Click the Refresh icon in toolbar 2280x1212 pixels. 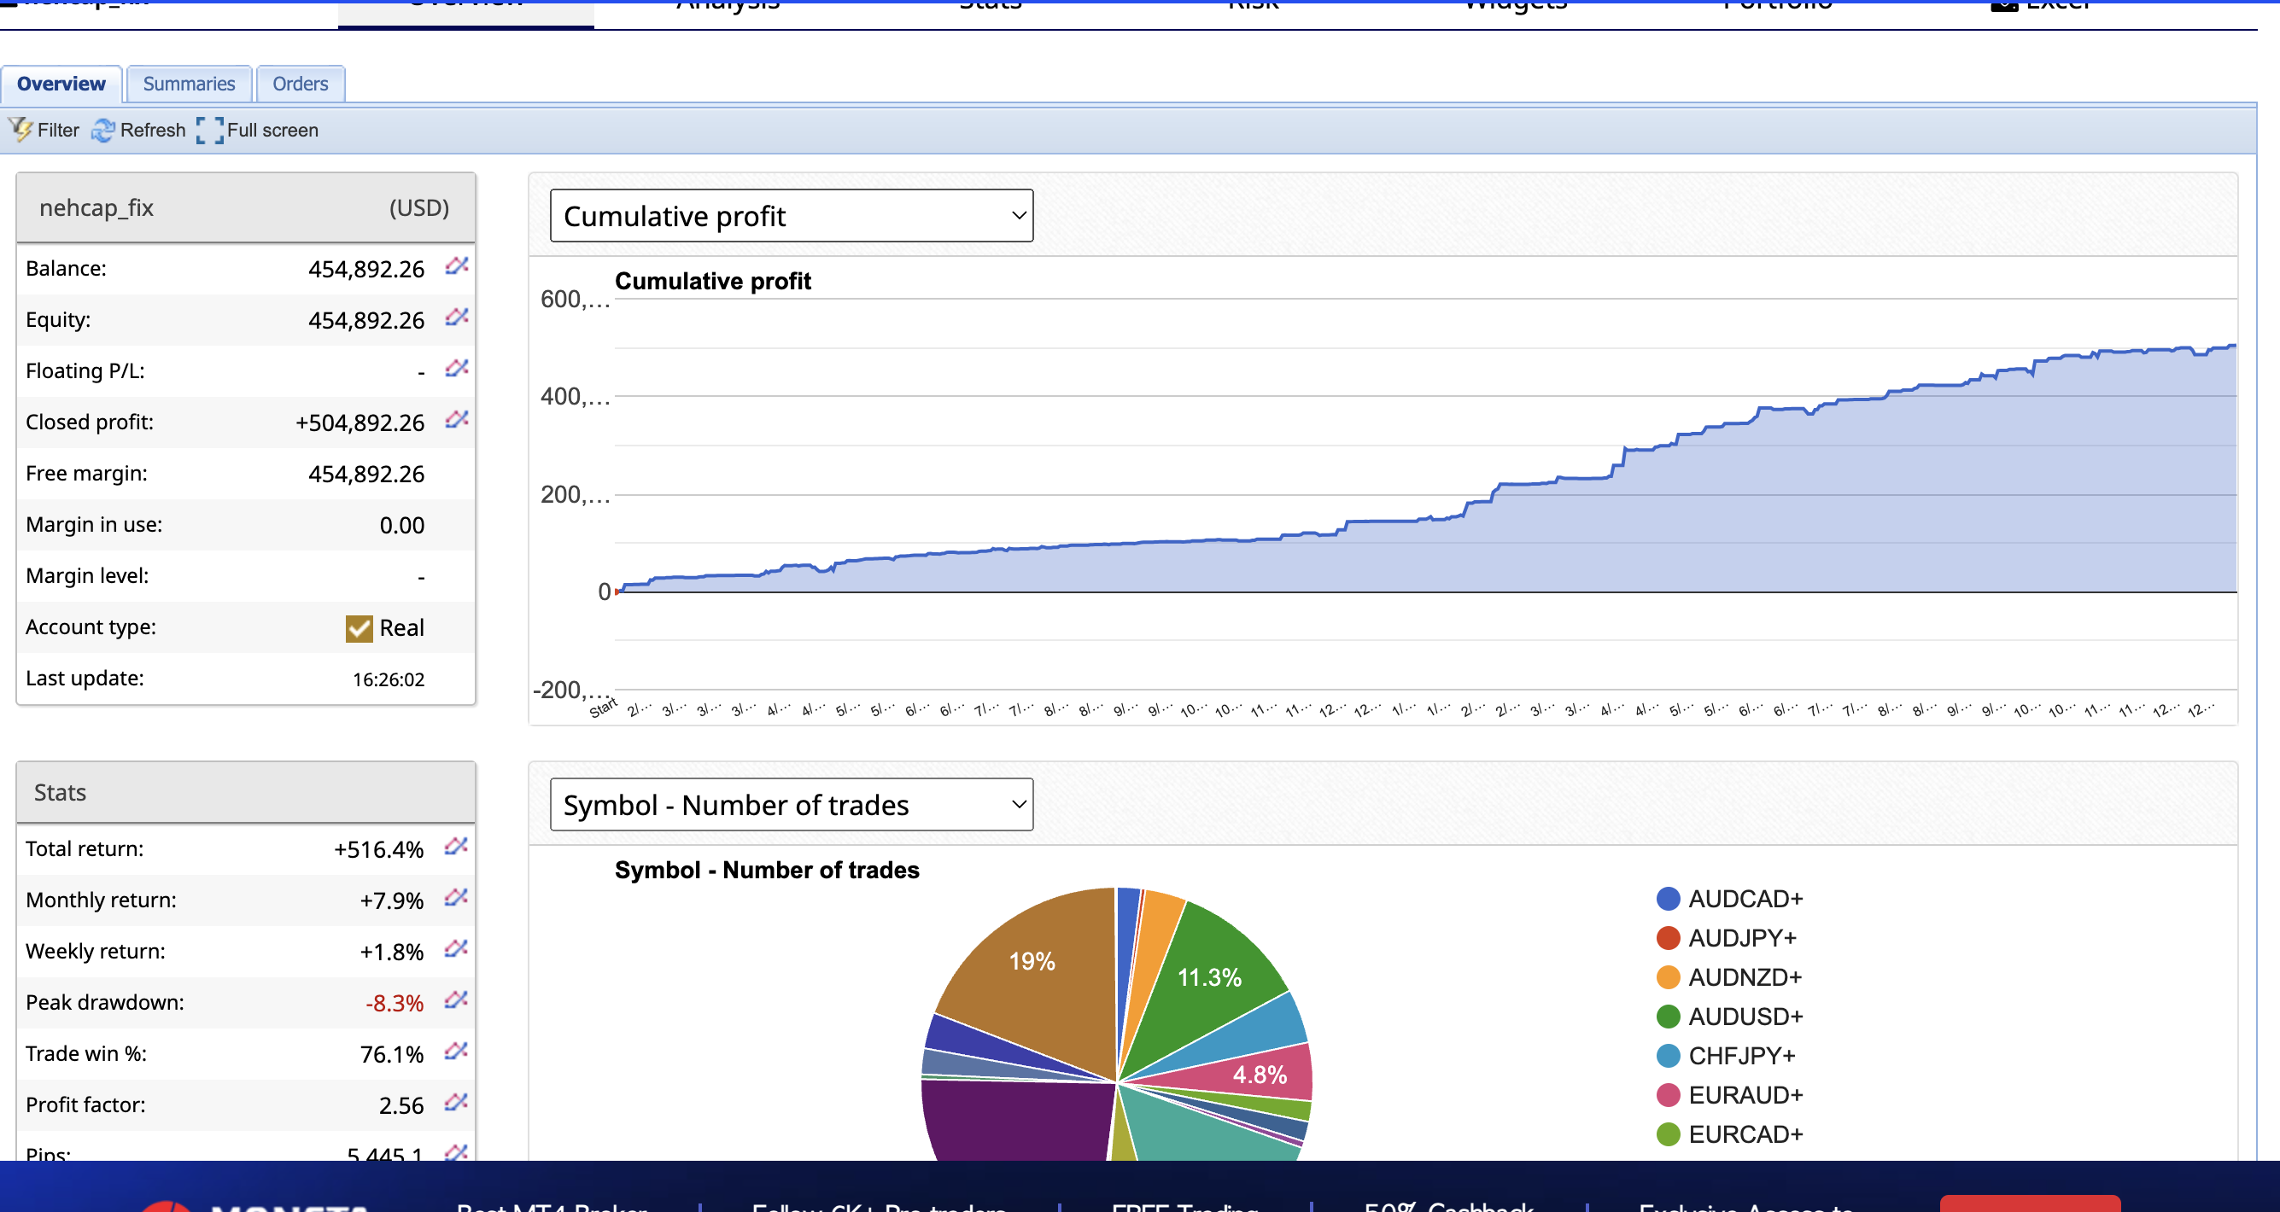click(103, 130)
